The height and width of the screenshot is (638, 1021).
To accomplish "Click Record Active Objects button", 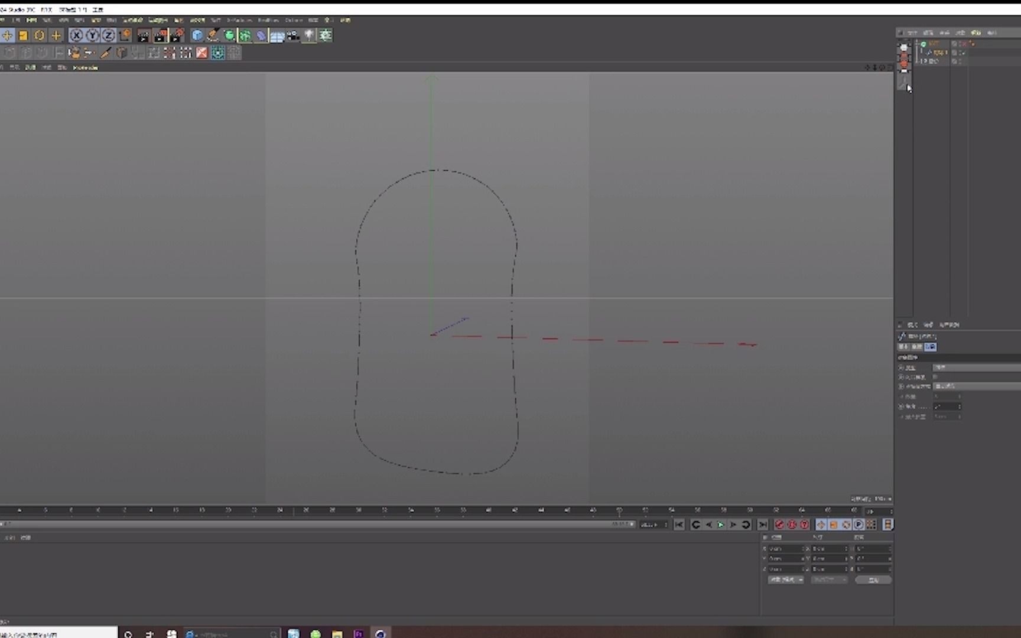I will pyautogui.click(x=779, y=525).
